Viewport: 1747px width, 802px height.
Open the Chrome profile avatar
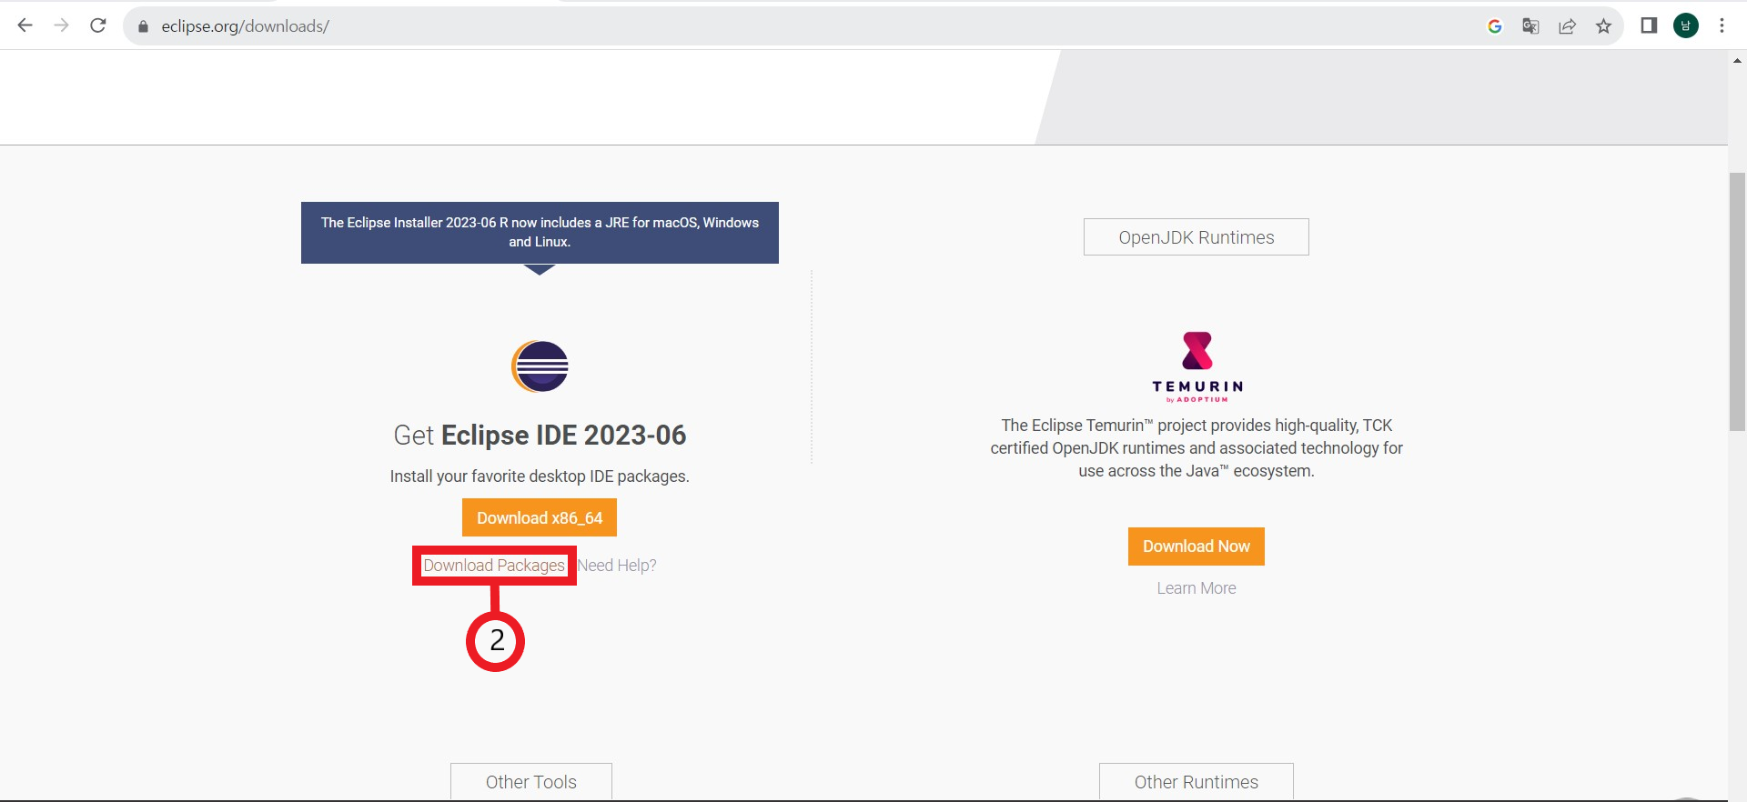coord(1686,25)
